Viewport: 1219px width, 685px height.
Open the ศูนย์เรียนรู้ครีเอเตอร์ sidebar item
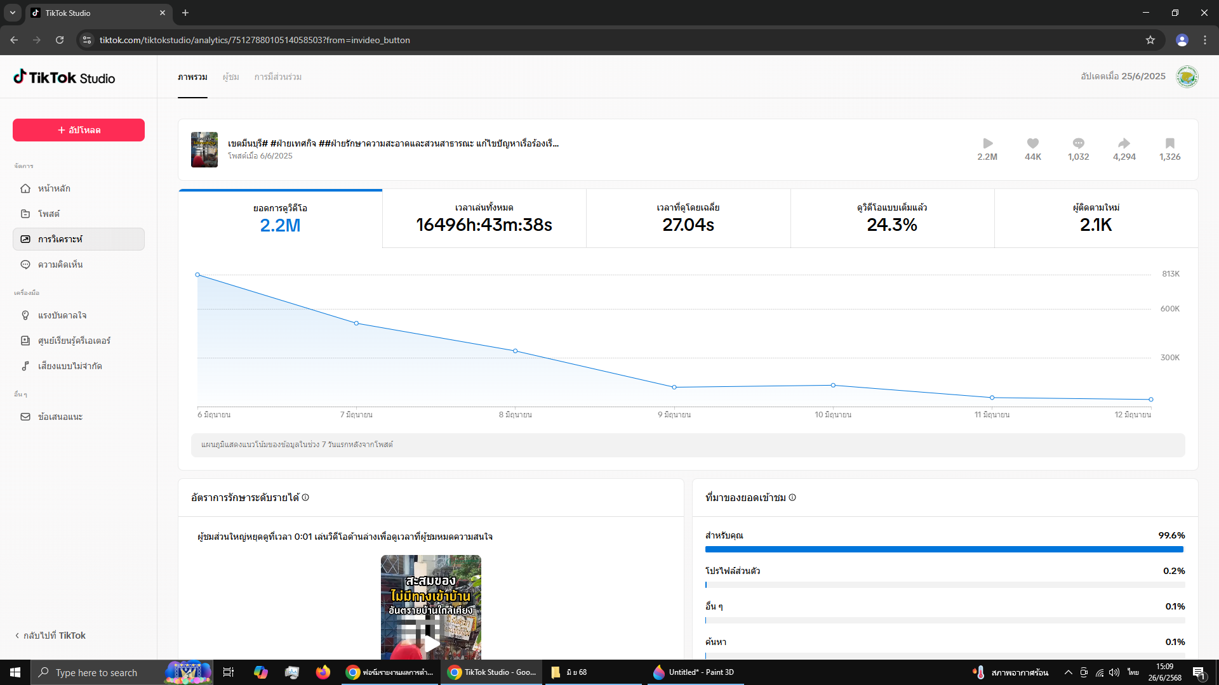[x=74, y=341]
